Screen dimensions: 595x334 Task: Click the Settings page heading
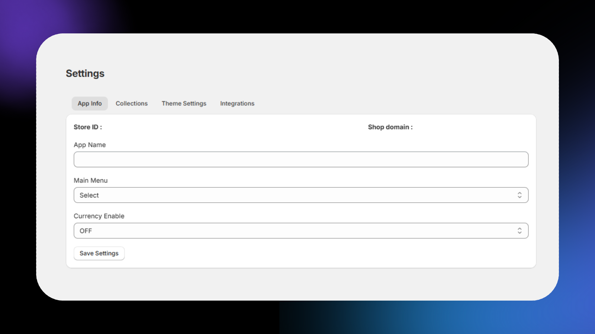coord(85,73)
